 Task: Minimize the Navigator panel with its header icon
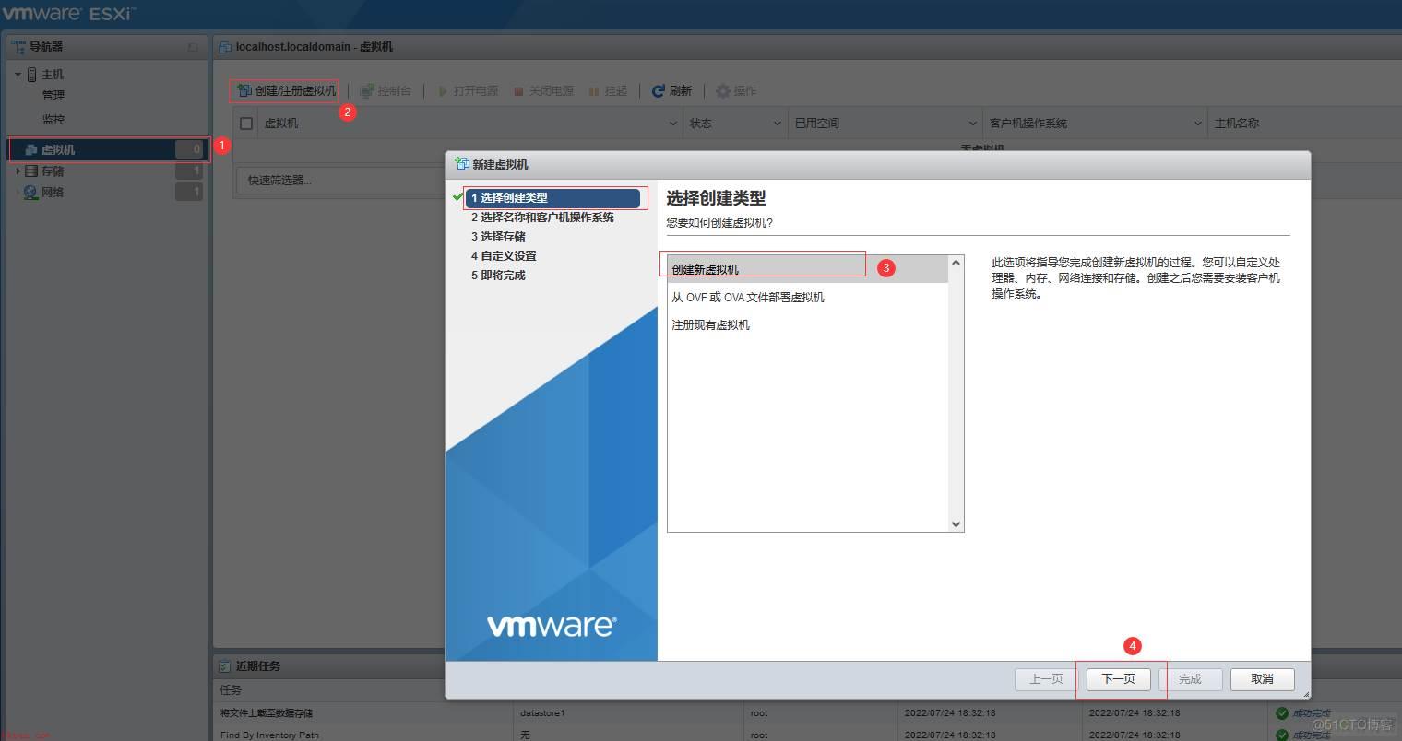pos(193,47)
